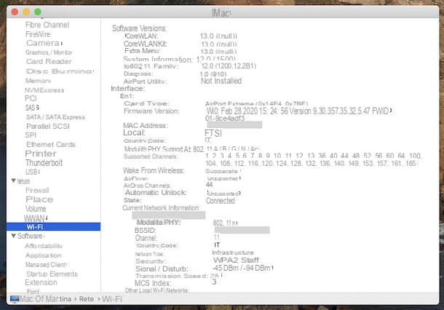Click the Automatic Unlock label
Viewport: 444px width, 310px height.
point(156,193)
